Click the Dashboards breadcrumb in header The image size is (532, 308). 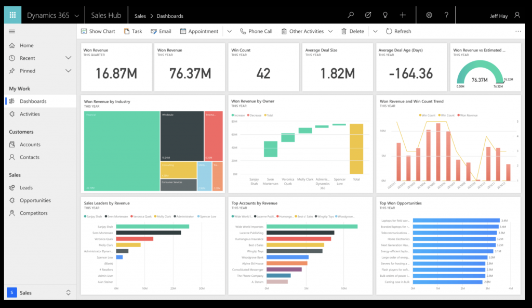pyautogui.click(x=170, y=16)
